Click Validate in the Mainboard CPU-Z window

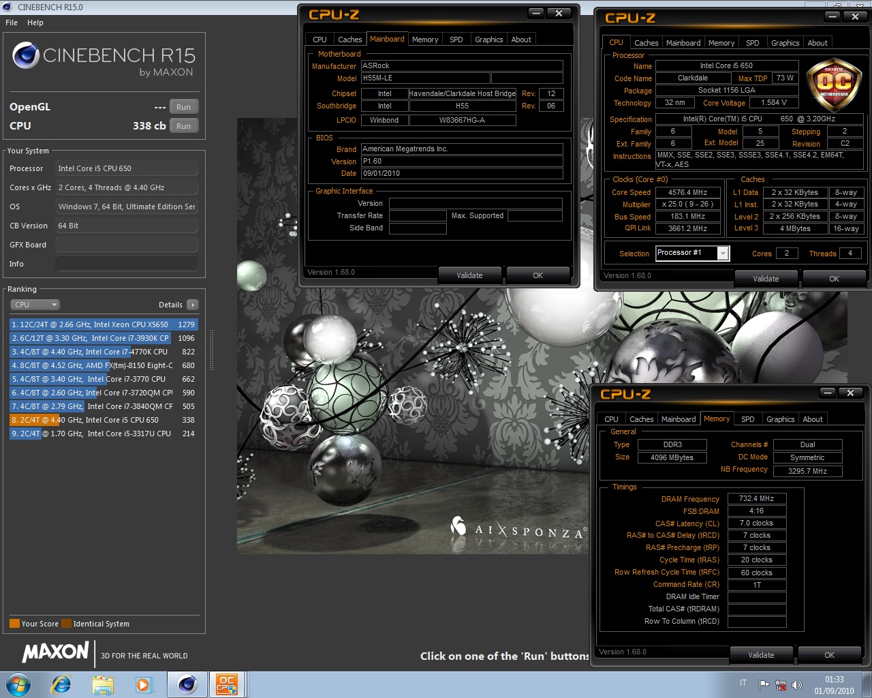pos(469,275)
